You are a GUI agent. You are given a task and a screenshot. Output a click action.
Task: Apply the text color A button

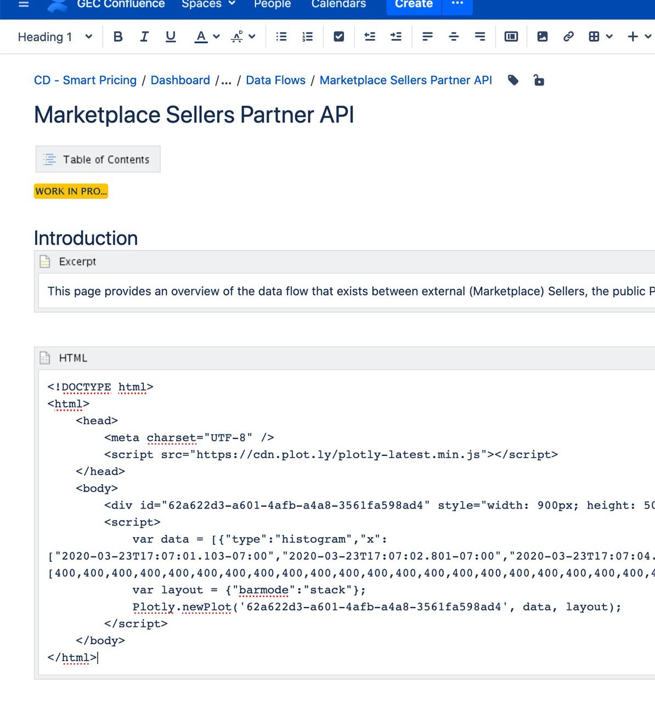coord(201,37)
